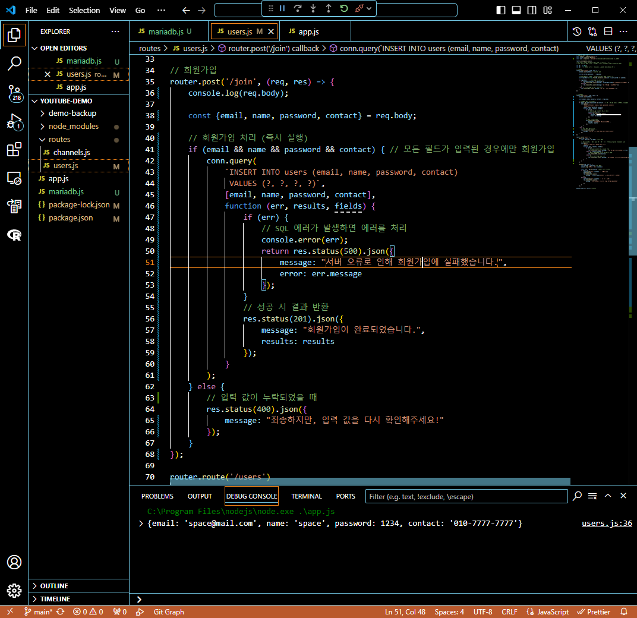The width and height of the screenshot is (637, 618).
Task: Restart the debug session
Action: coord(344,8)
